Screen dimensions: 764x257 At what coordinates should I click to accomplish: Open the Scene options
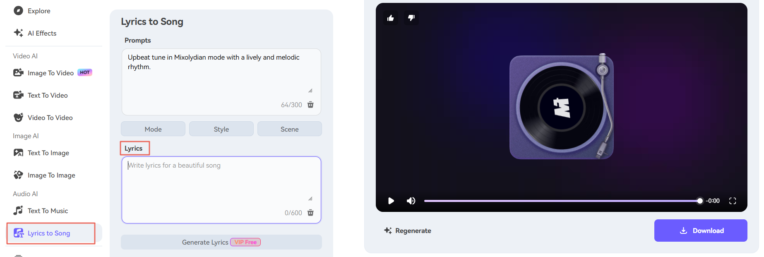click(x=290, y=129)
